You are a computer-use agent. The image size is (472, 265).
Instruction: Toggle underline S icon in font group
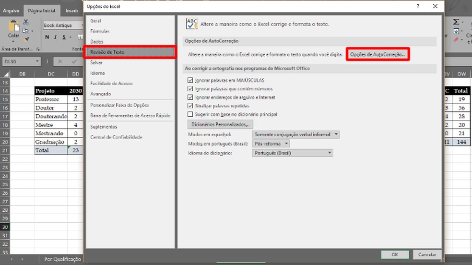(64, 37)
